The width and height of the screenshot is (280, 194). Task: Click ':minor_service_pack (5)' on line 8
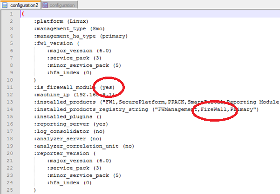84,65
